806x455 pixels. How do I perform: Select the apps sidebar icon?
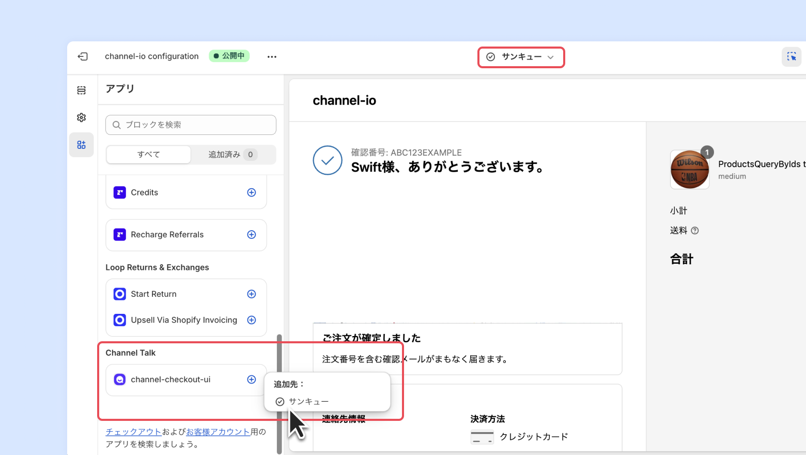point(82,145)
